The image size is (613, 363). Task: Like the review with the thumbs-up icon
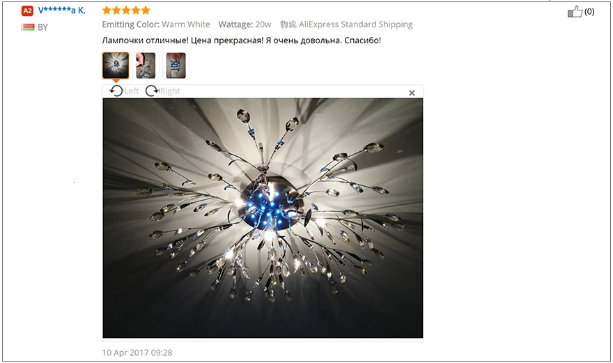(575, 12)
